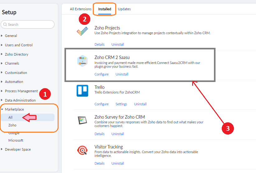Click the Zoho Survey tablet icon
This screenshot has width=256, height=173.
pos(82,120)
